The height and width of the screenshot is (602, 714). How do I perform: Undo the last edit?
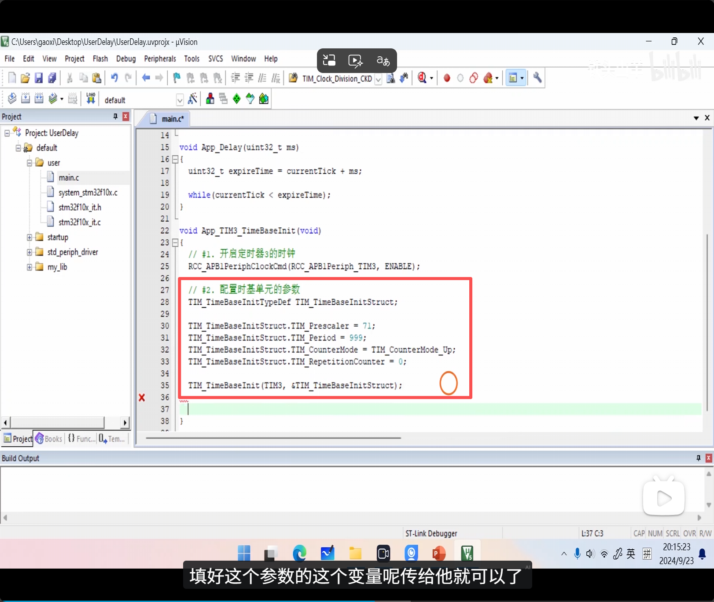(114, 78)
